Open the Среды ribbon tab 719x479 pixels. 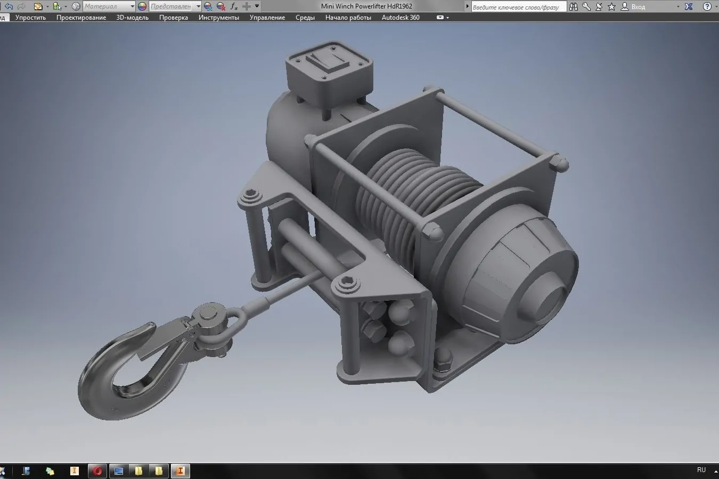(305, 18)
